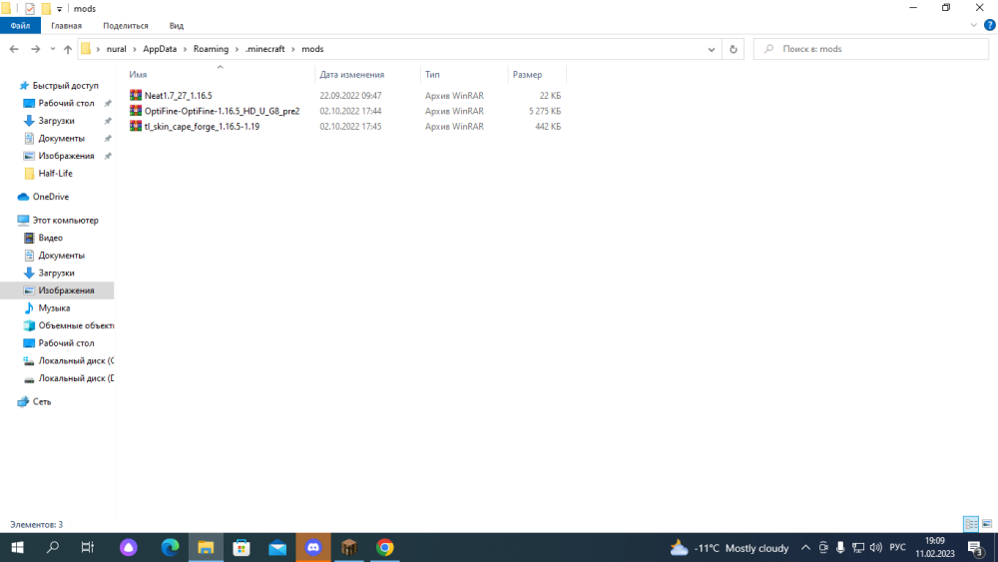This screenshot has height=562, width=998.
Task: Click the WinRAR icon of Neat1.7_27_1.16.5
Action: (x=136, y=95)
